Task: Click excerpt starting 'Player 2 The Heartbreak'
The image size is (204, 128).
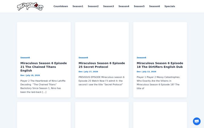Action: coord(43,86)
